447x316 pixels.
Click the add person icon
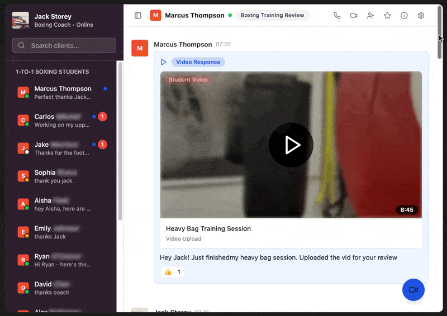[370, 16]
